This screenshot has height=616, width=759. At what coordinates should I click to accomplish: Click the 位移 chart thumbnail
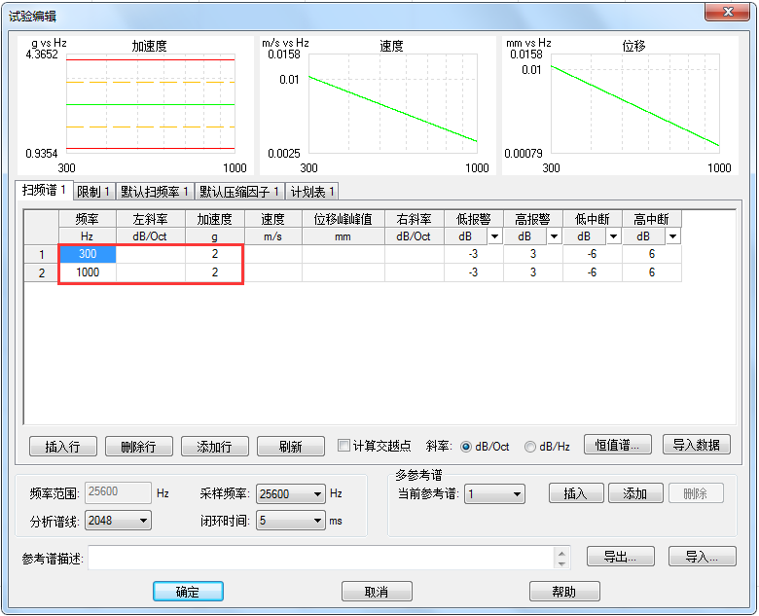(620, 105)
